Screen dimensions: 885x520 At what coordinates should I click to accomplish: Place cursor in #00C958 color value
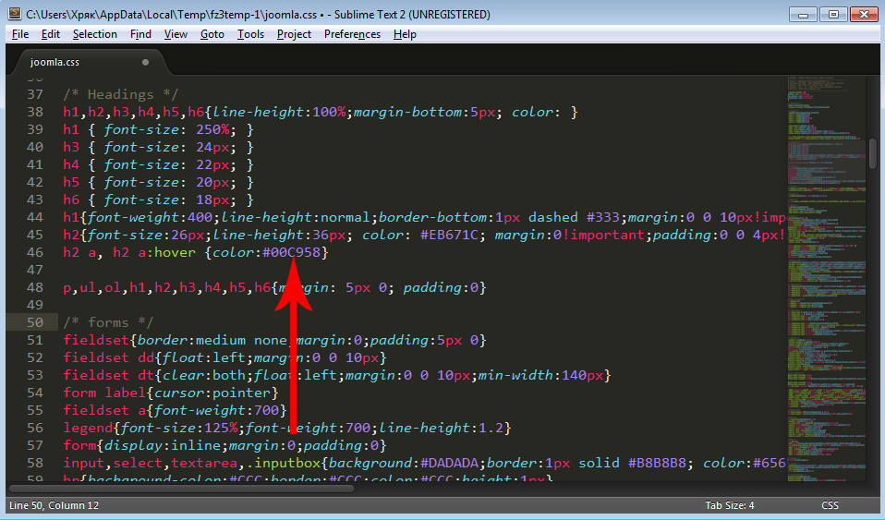click(295, 252)
